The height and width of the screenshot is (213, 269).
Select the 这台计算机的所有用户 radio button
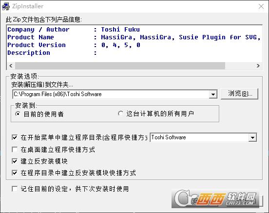point(120,114)
